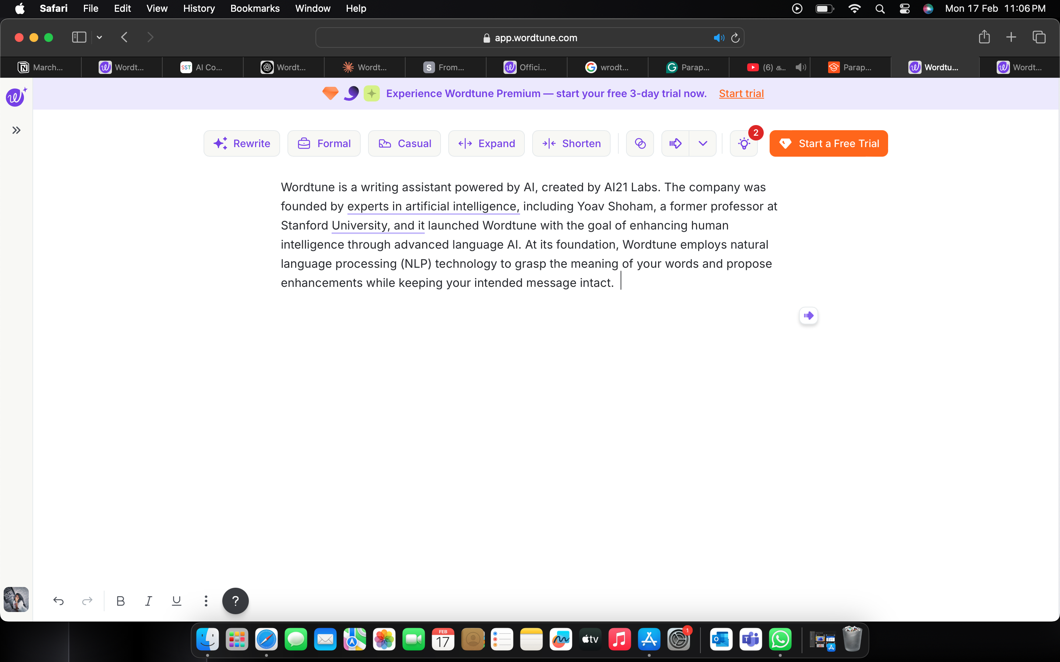Undo the last edit
The image size is (1060, 662).
click(58, 601)
